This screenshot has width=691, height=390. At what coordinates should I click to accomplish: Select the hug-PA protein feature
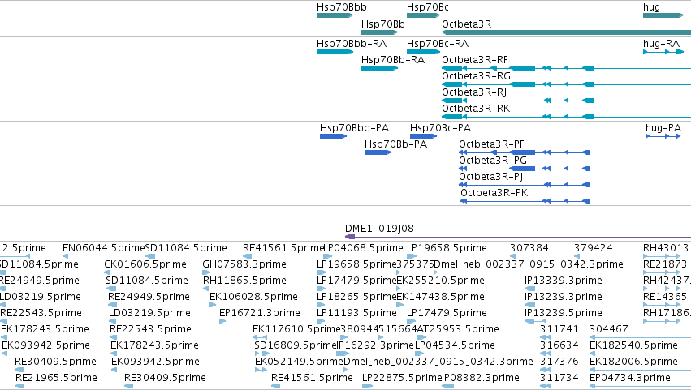click(x=663, y=136)
